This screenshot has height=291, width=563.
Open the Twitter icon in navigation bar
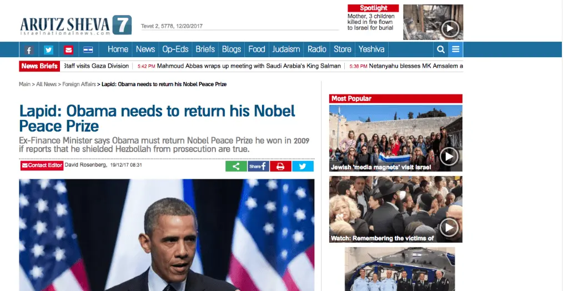[48, 50]
